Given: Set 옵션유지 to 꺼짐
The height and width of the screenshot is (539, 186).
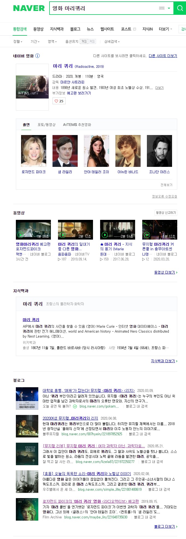Looking at the screenshot, I should click(x=84, y=41).
